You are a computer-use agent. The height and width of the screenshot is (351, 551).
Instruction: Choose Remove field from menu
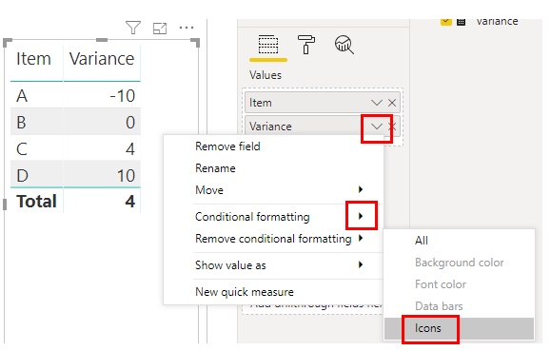click(x=227, y=146)
